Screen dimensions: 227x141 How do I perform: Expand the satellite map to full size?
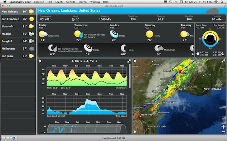coord(223,61)
